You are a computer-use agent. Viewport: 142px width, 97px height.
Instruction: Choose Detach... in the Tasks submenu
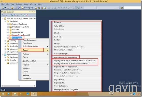pos(58,22)
